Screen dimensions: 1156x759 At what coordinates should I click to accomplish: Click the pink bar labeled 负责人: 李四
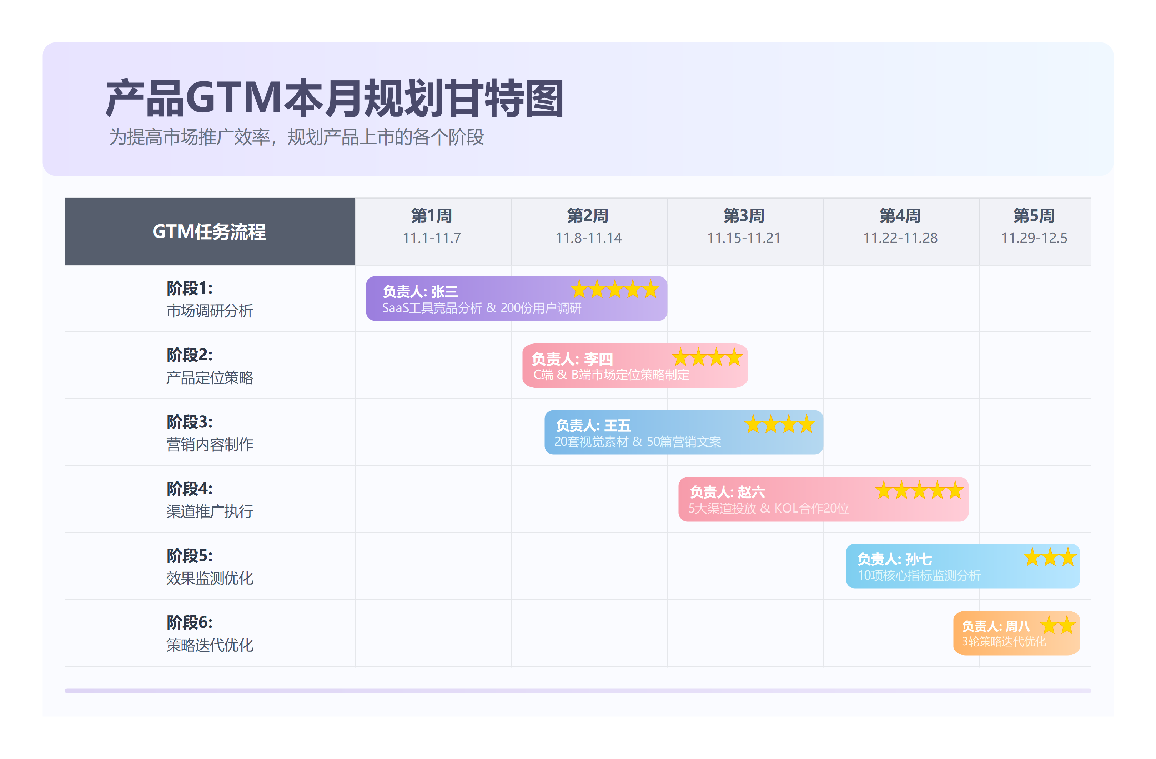pos(634,366)
